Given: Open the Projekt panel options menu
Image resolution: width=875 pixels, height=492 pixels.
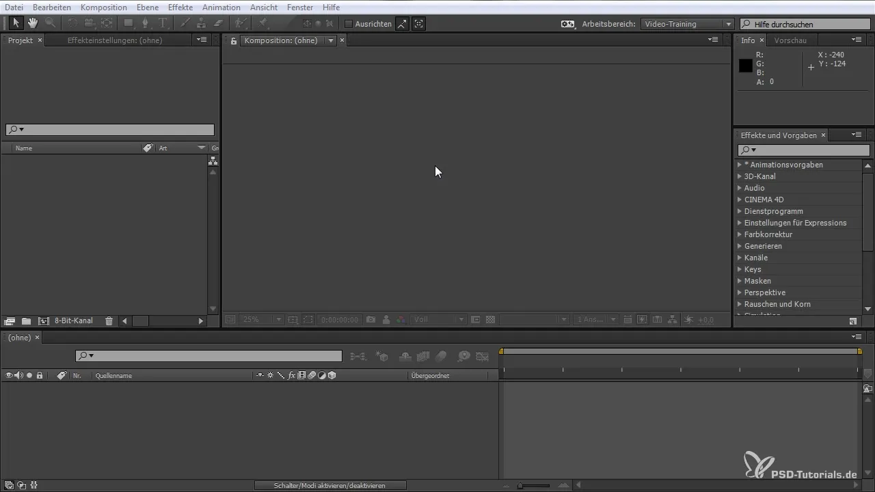Looking at the screenshot, I should coord(202,40).
